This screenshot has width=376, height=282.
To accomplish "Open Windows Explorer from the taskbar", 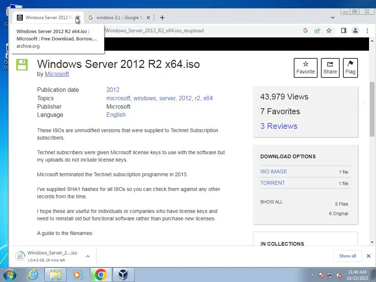I will (x=55, y=275).
